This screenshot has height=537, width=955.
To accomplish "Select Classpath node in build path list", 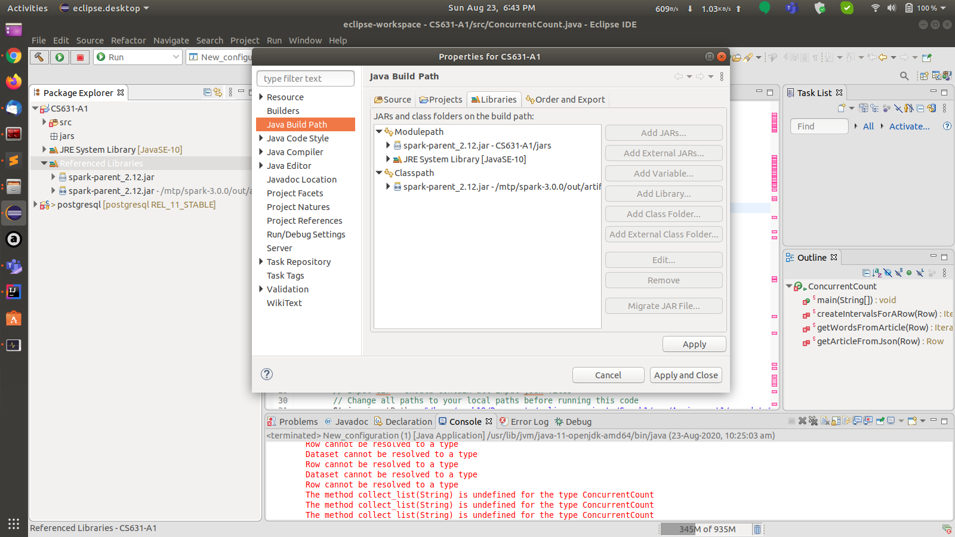I will point(414,173).
